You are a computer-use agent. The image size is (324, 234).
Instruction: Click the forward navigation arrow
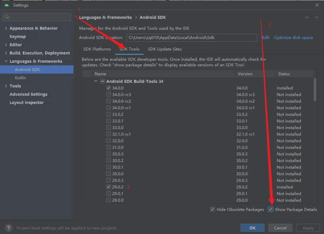(x=316, y=17)
